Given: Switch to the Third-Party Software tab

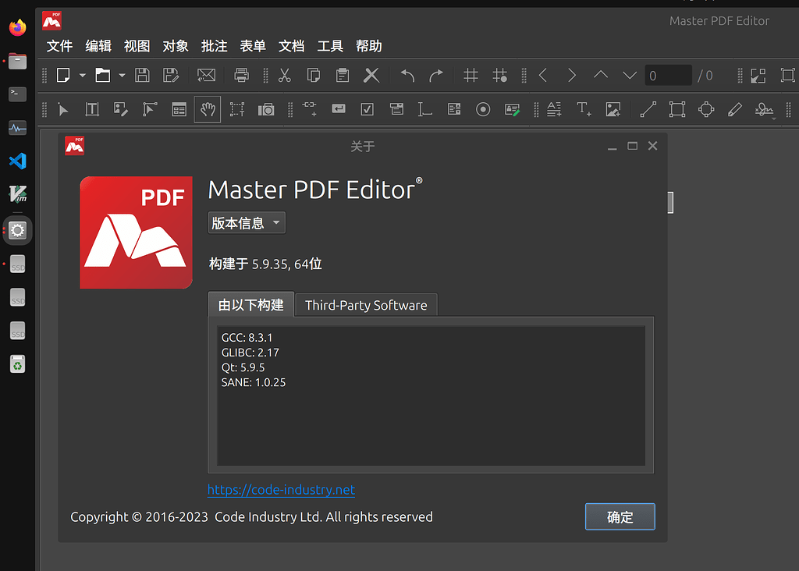Looking at the screenshot, I should click(x=366, y=305).
